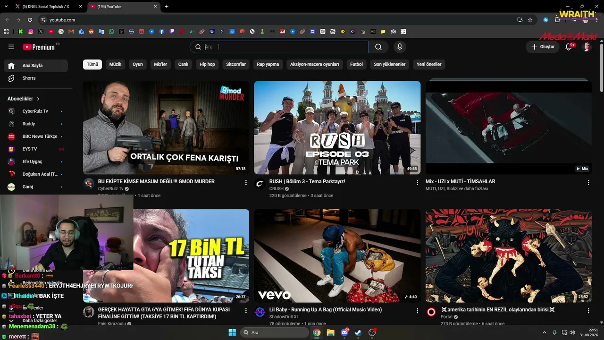Open options menu for RUSH Bölüm 3
Image resolution: width=604 pixels, height=340 pixels.
(417, 182)
